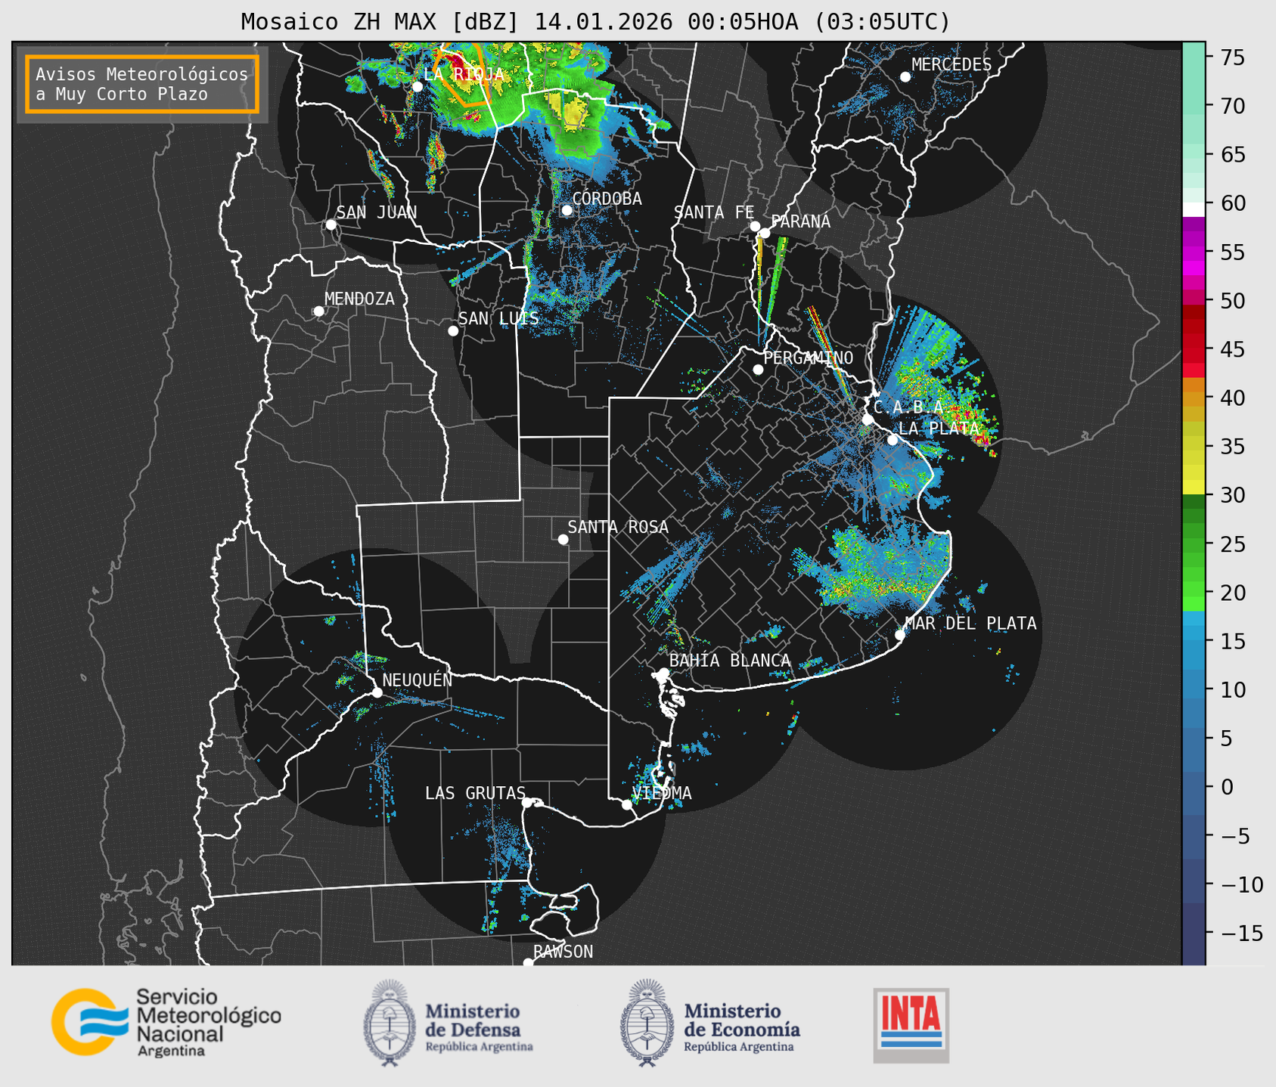This screenshot has width=1276, height=1087.
Task: Click the LA PLATA city label
Action: click(x=939, y=428)
